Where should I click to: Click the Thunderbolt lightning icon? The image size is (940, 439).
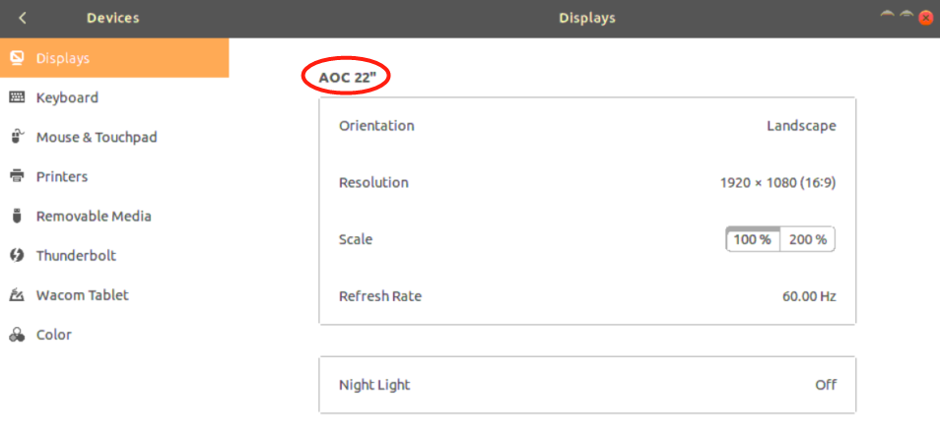click(17, 255)
